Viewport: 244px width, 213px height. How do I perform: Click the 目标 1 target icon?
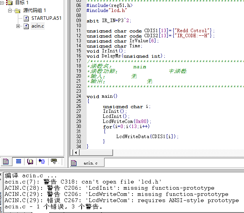pos(9,2)
